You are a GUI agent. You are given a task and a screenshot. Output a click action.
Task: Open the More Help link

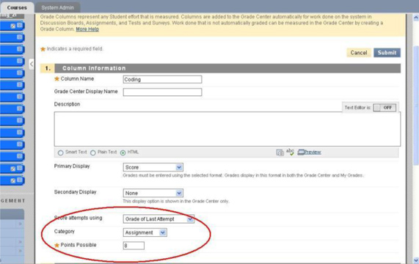87,29
